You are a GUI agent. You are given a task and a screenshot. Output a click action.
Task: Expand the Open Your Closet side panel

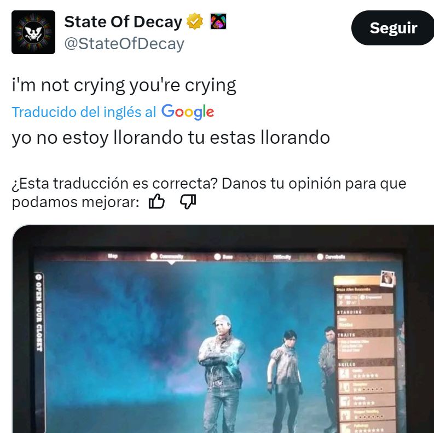pos(39,312)
